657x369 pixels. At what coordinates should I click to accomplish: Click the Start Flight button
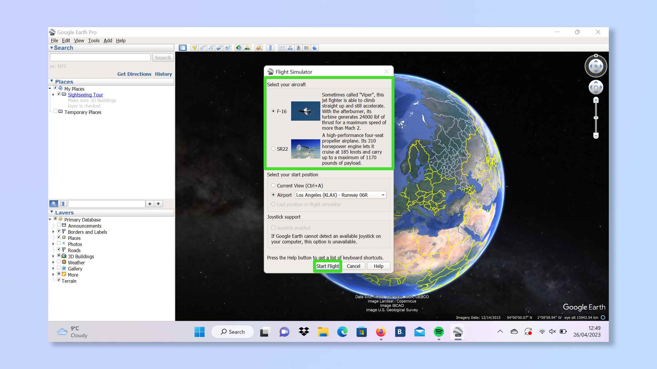pyautogui.click(x=328, y=266)
